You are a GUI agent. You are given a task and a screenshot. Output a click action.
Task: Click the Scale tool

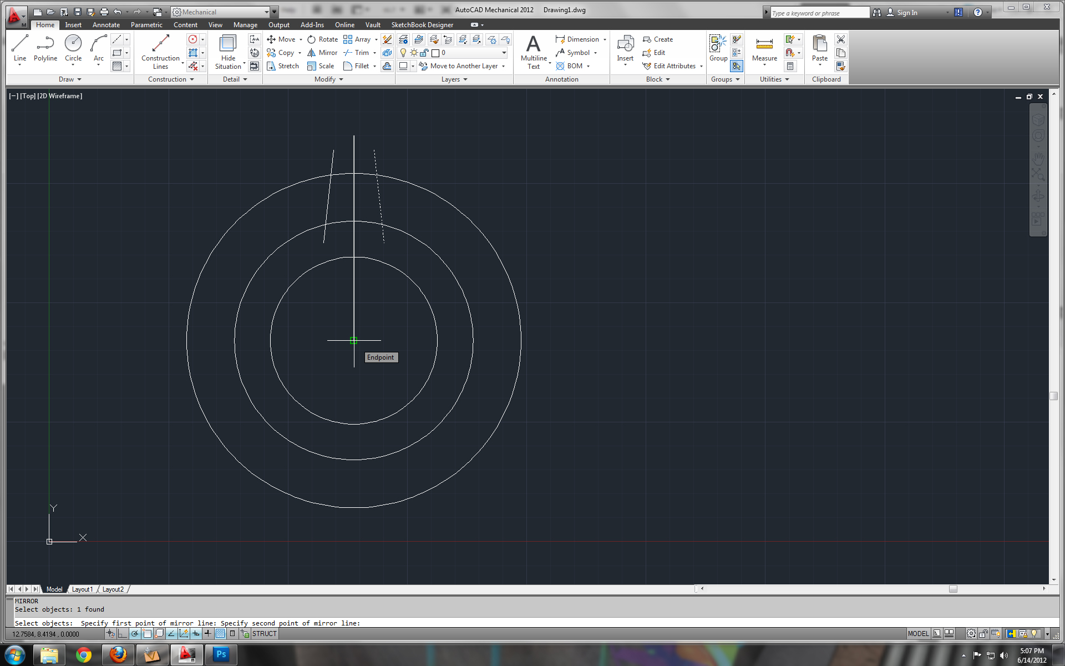(321, 66)
